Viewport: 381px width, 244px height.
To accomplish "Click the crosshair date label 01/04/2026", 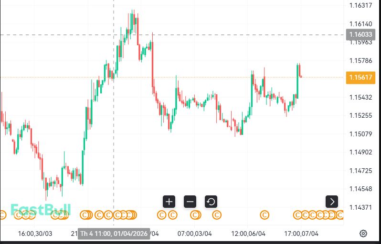I will [x=114, y=234].
